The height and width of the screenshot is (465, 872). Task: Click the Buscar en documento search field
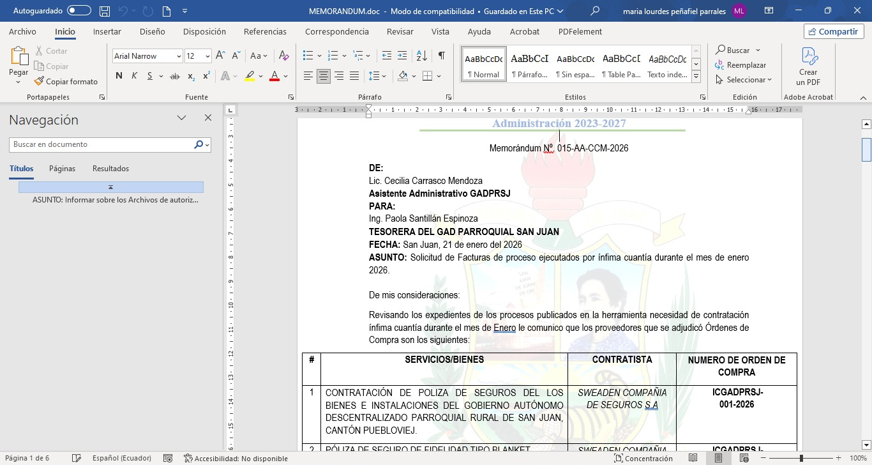(102, 145)
